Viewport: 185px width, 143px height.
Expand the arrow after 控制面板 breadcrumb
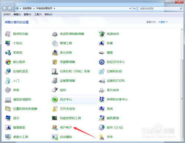[x=34, y=8]
